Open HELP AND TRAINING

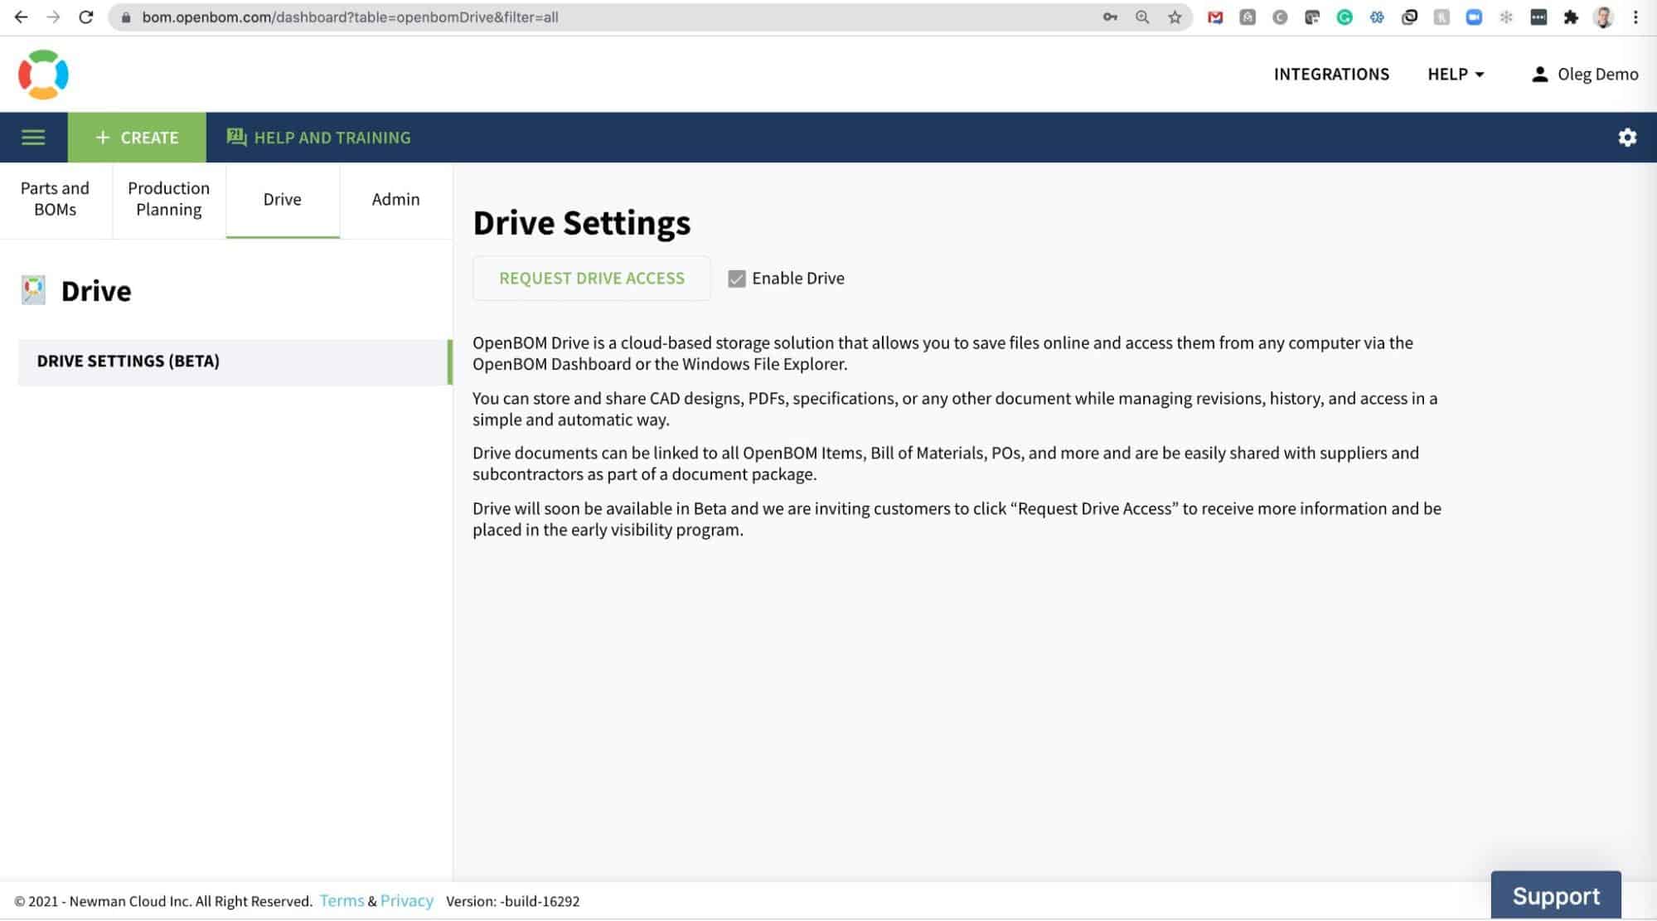pos(319,138)
